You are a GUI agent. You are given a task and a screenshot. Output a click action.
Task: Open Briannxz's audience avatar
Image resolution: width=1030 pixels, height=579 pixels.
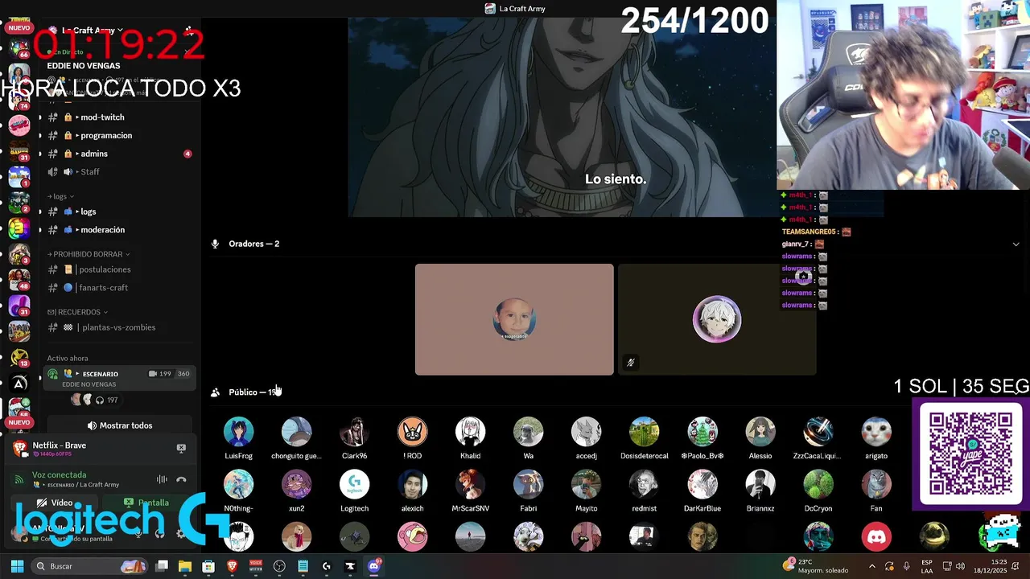point(760,485)
